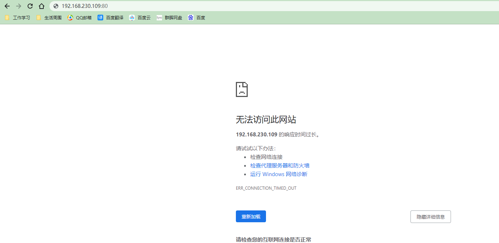
Task: Click the 请检查您的互联网连接是否正常 text
Action: (x=274, y=239)
